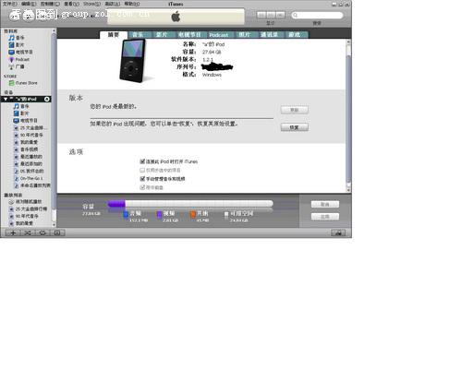462x369 pixels.
Task: Click the update button in the version section
Action: pyautogui.click(x=295, y=110)
